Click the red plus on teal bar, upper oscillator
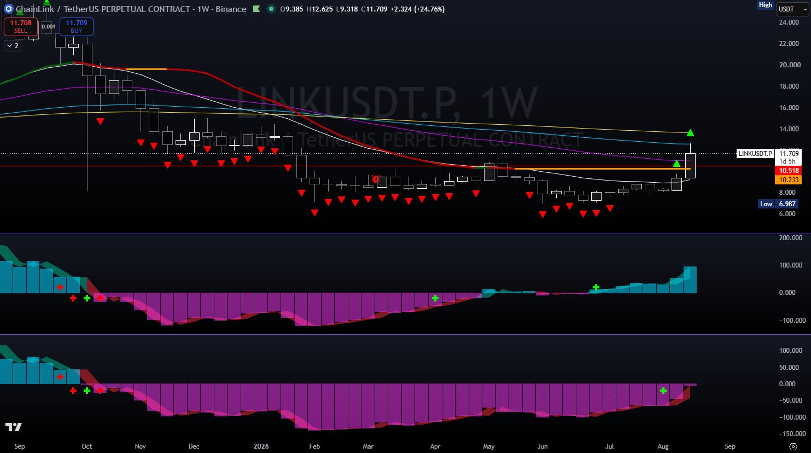The width and height of the screenshot is (811, 453). 60,287
